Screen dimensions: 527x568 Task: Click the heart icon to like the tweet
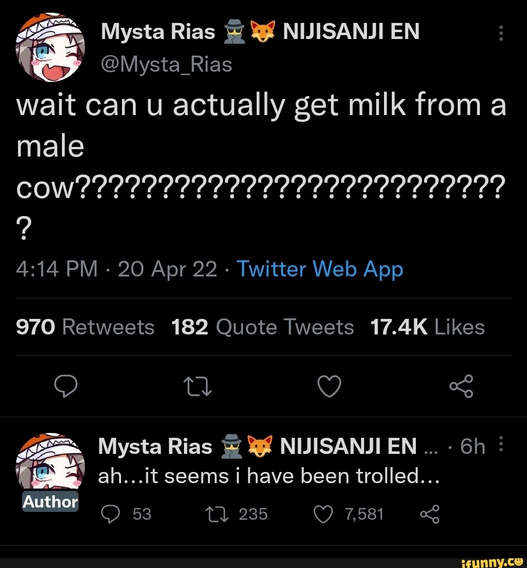point(329,387)
